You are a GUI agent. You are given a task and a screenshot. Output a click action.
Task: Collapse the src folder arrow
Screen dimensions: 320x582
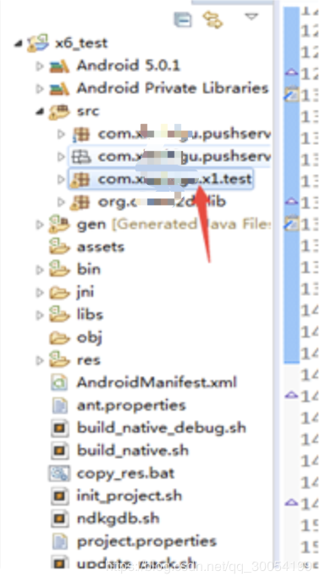(40, 111)
